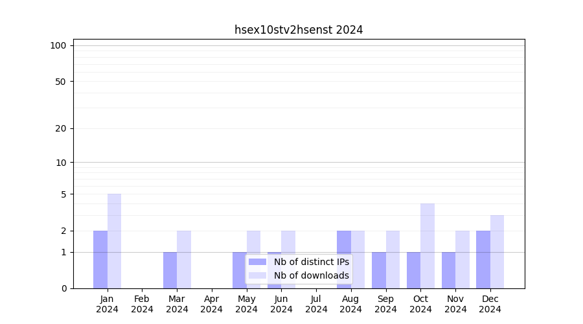Click the December distinct IPs bar

coord(483,259)
